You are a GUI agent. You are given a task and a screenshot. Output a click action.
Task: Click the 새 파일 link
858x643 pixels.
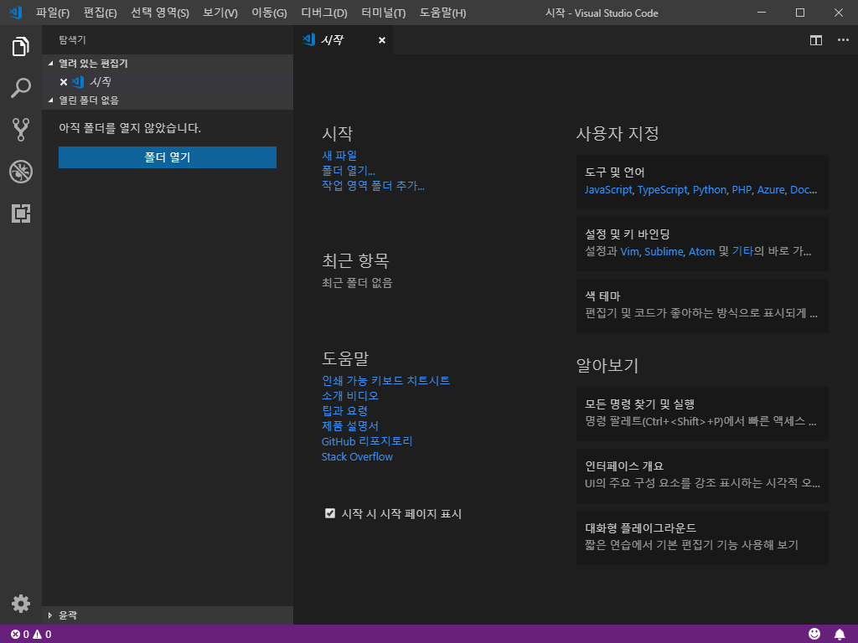pyautogui.click(x=339, y=155)
